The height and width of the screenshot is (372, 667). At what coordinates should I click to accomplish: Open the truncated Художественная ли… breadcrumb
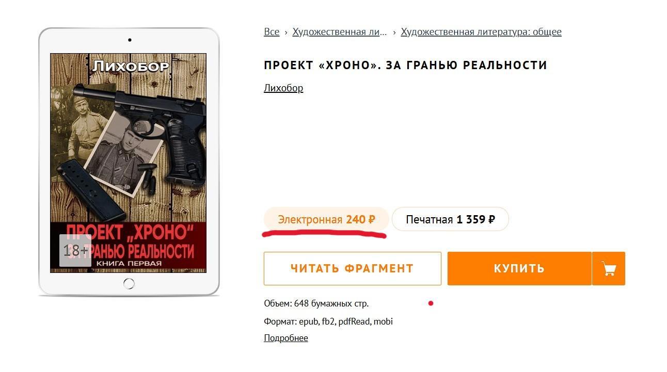(x=339, y=32)
